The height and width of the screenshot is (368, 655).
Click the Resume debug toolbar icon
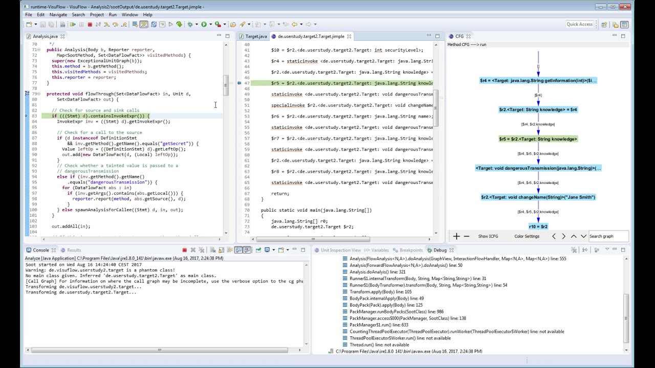coord(73,24)
